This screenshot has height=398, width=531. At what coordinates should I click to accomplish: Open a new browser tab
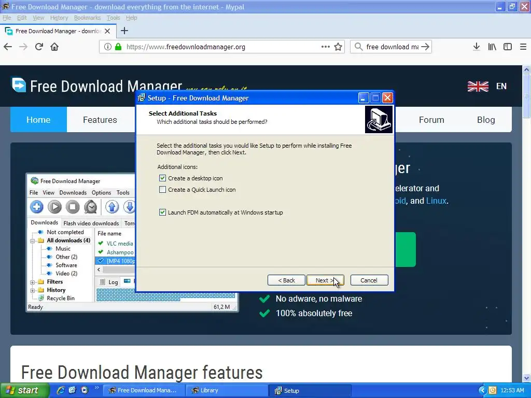(124, 31)
